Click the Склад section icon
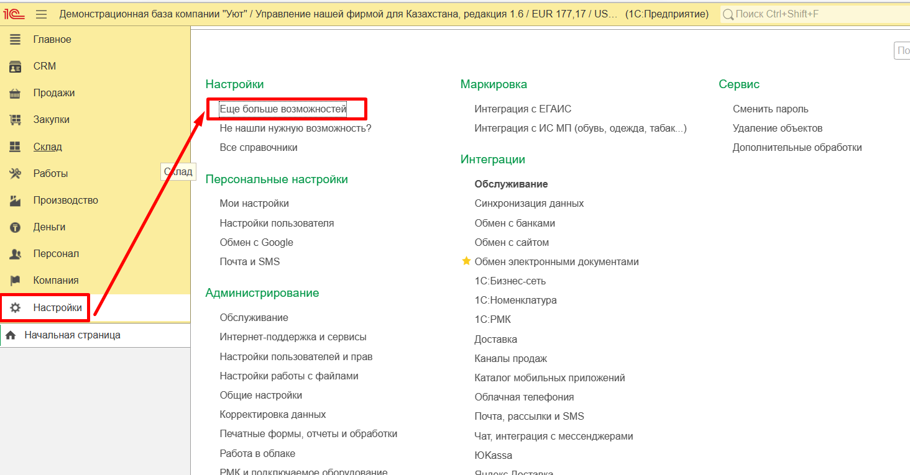910x475 pixels. coord(15,147)
